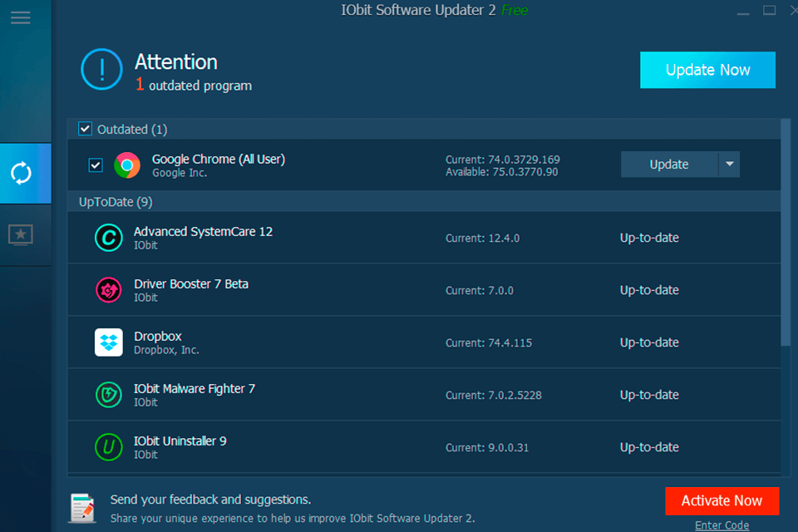The width and height of the screenshot is (798, 532).
Task: Click the Google Chrome icon
Action: pyautogui.click(x=127, y=165)
